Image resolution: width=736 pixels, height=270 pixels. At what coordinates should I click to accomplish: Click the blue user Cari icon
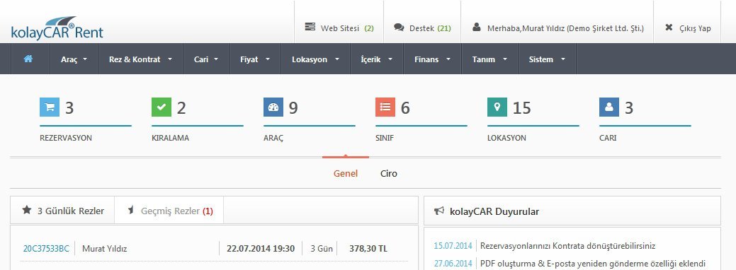608,107
